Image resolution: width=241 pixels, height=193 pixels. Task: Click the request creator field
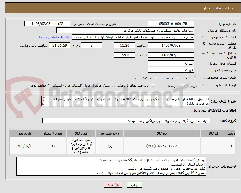click(x=133, y=37)
